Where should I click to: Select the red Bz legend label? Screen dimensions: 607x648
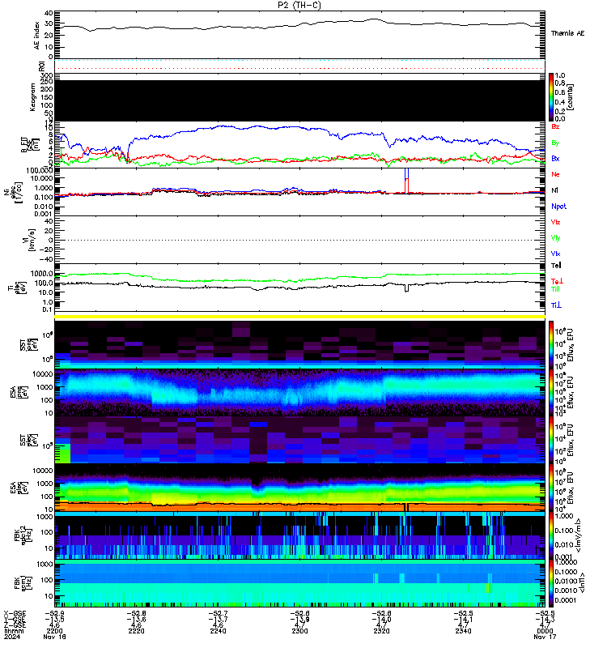coord(555,127)
